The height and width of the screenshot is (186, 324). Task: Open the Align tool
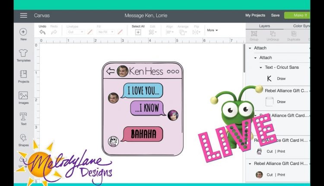tap(169, 32)
